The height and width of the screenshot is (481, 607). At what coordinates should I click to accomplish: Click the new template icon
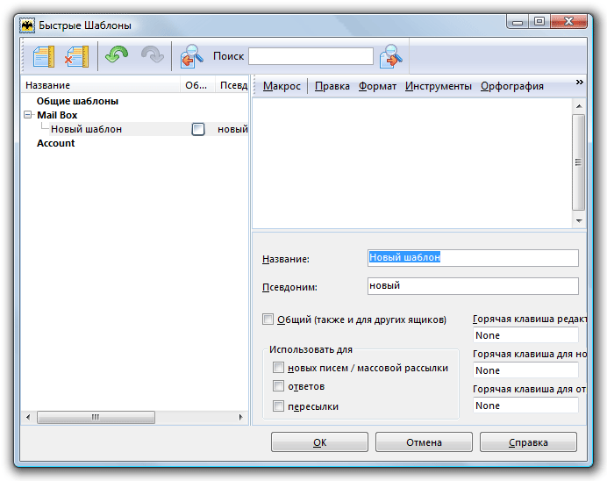(43, 56)
